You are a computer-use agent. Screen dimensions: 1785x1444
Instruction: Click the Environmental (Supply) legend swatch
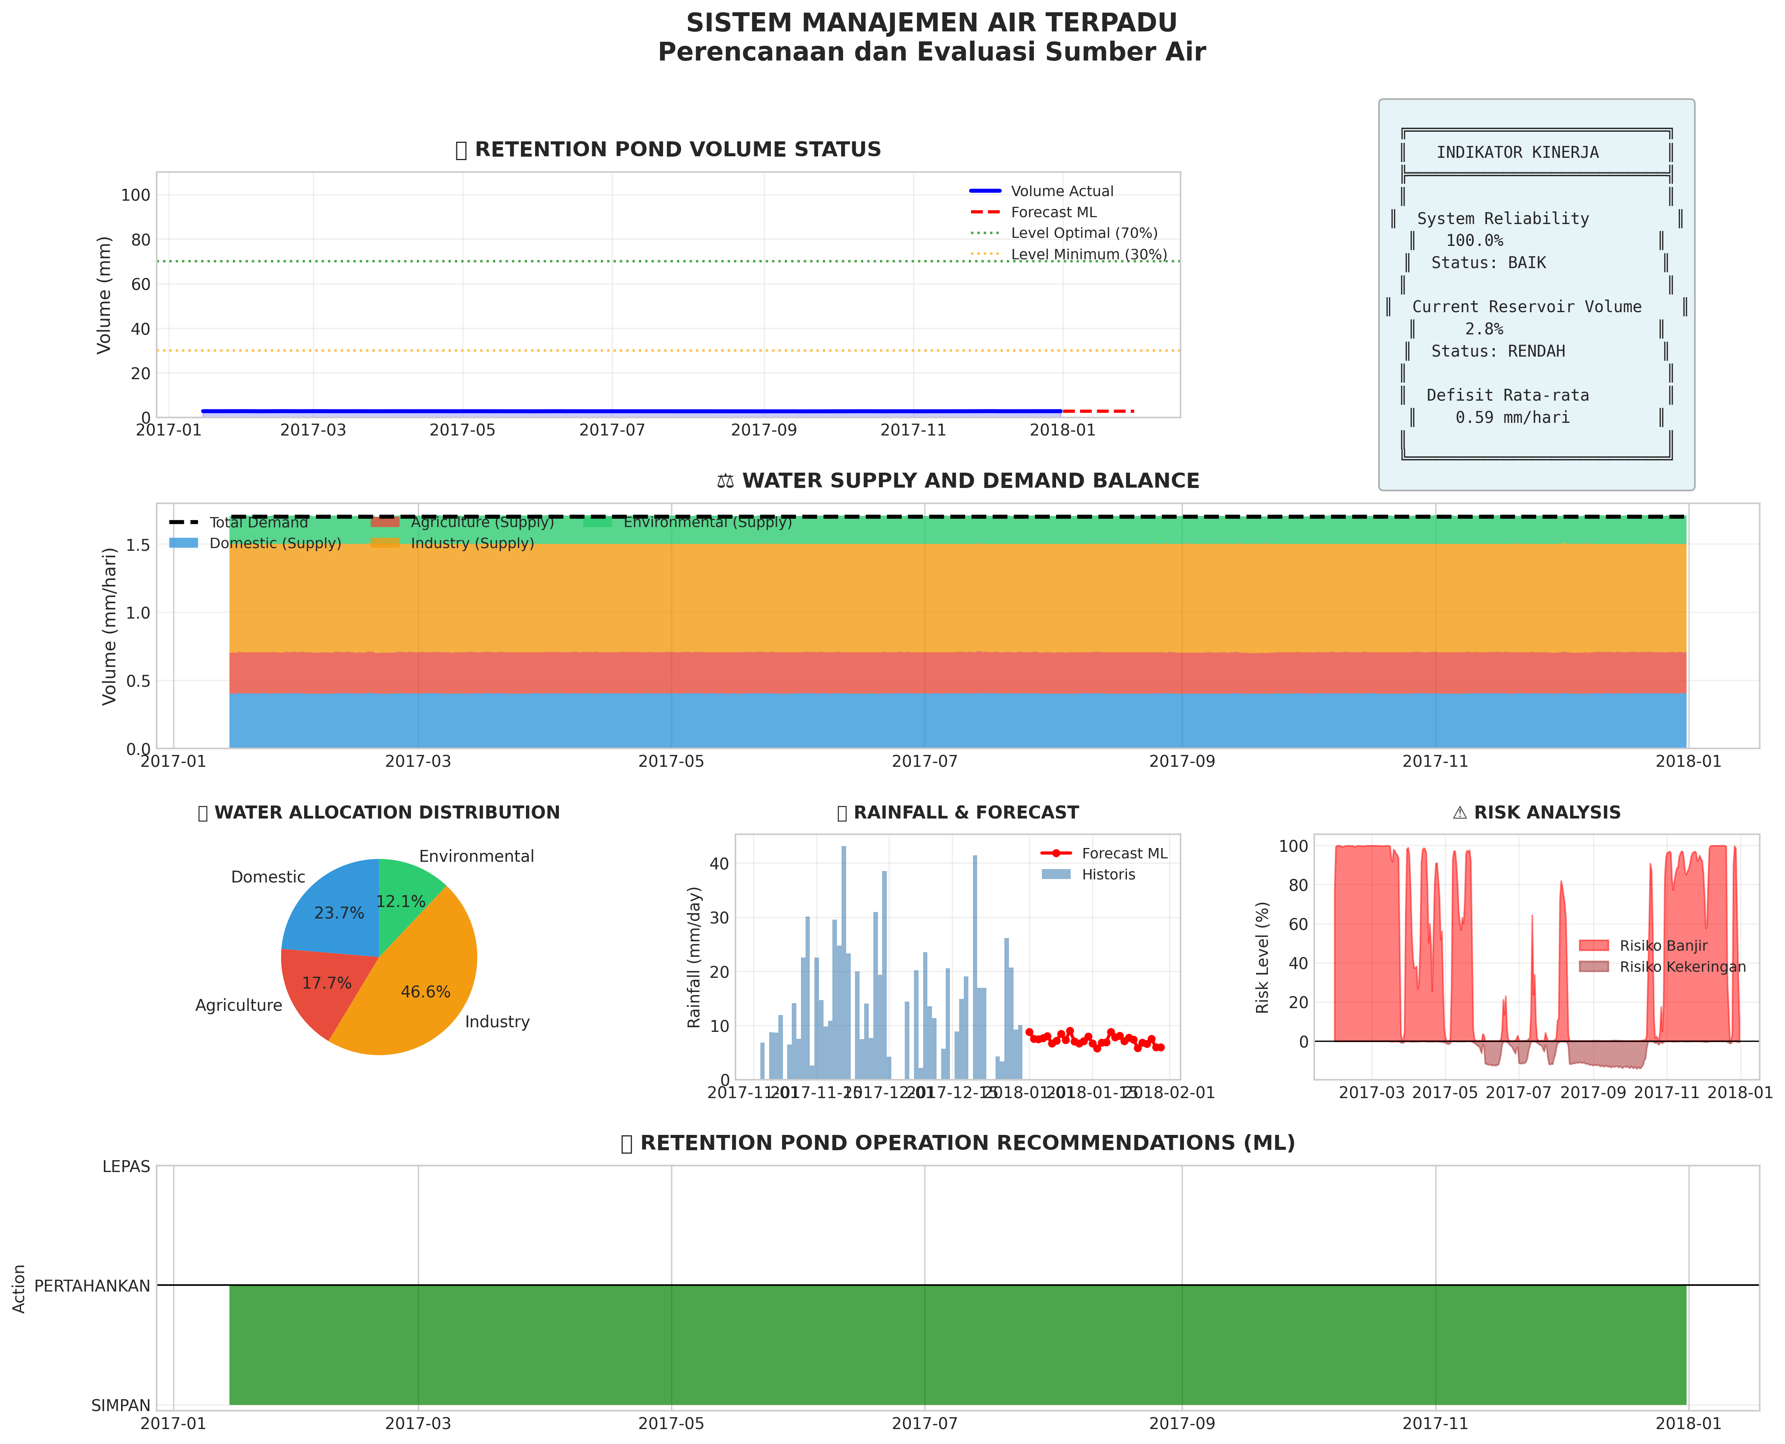[597, 522]
